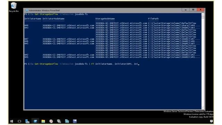This screenshot has width=222, height=125.
Task: Click the InitiatorNodeName column header
Action: click(53, 18)
